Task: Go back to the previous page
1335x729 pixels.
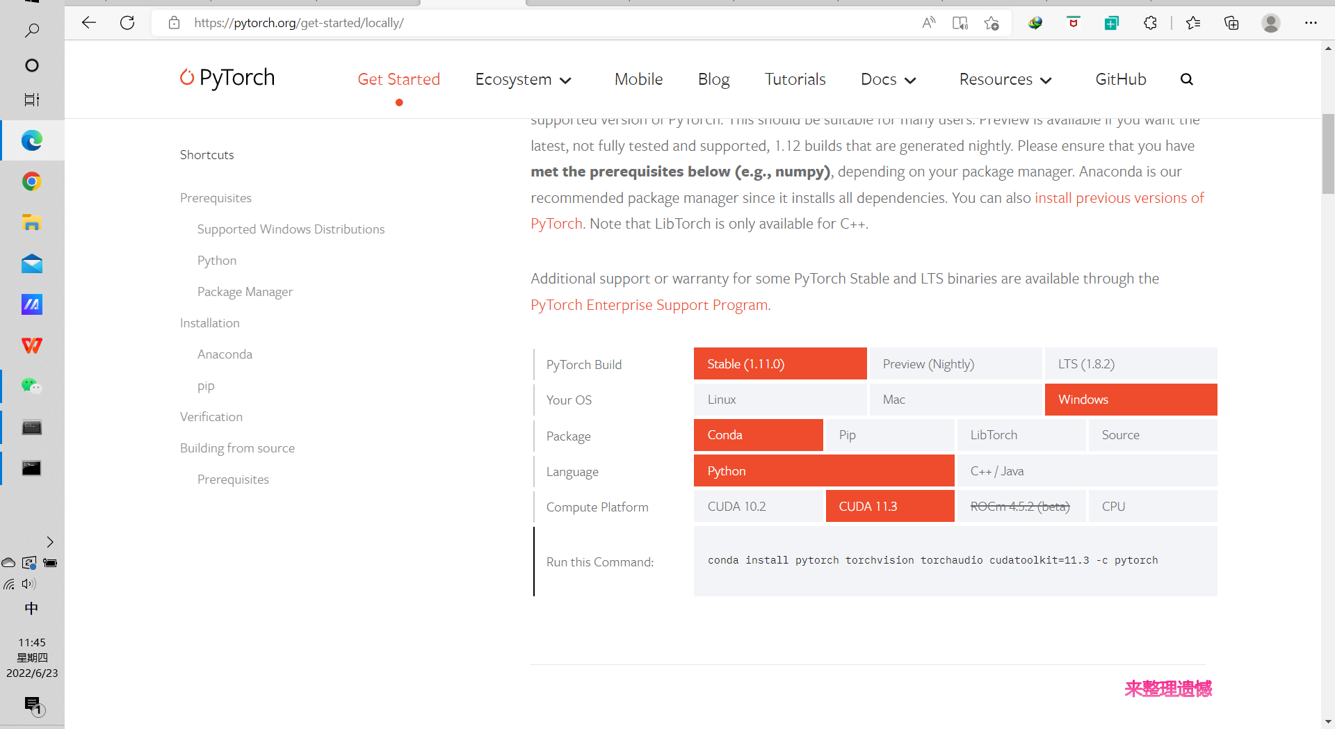Action: click(89, 23)
